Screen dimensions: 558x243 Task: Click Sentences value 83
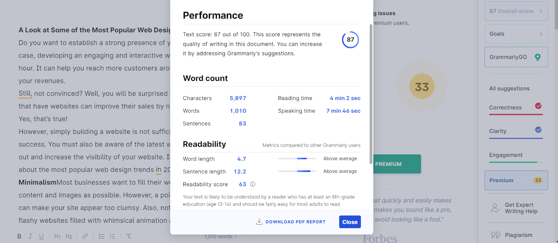tap(242, 123)
